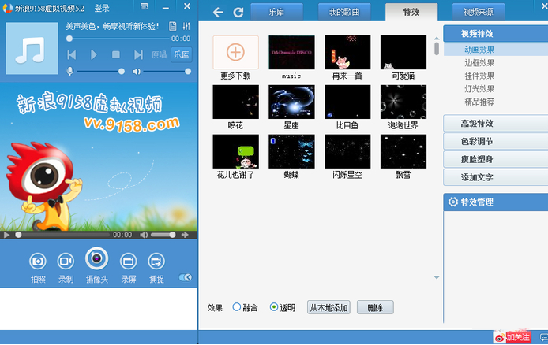Skip to previous track
Image resolution: width=548 pixels, height=345 pixels.
72,54
